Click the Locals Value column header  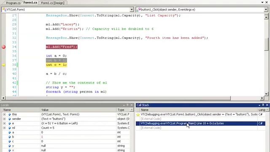pyautogui.click(x=78, y=110)
